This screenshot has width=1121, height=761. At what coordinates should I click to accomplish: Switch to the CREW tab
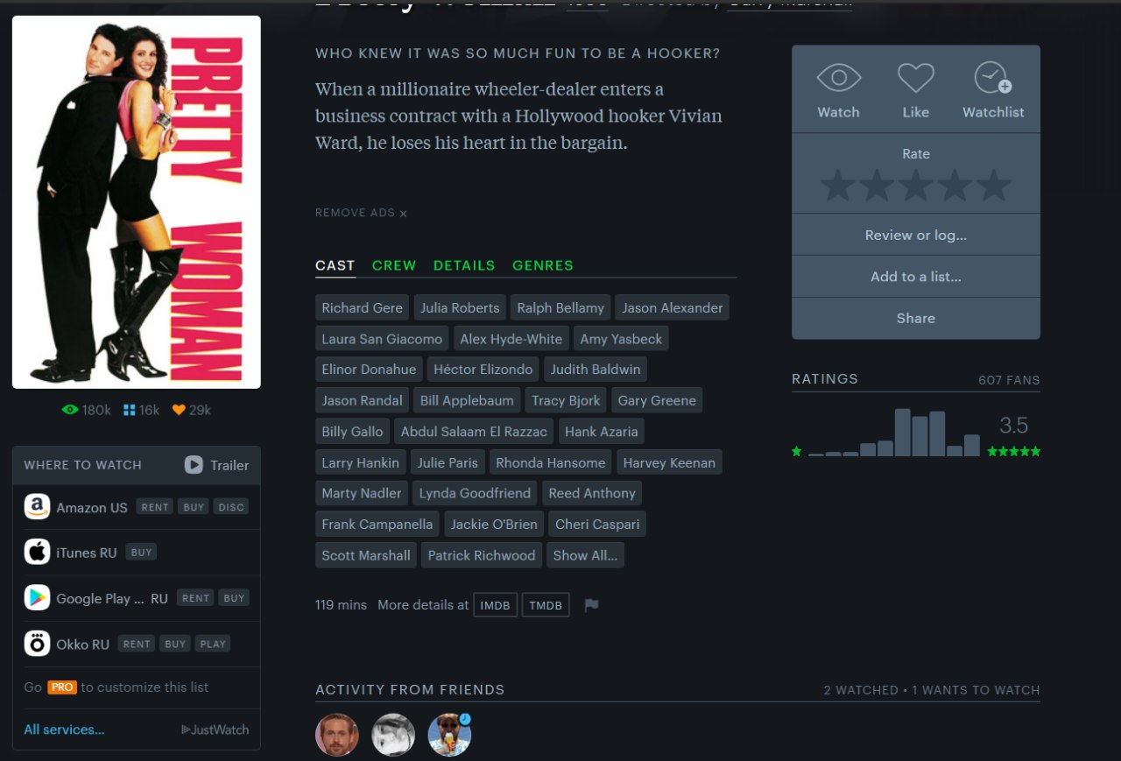click(394, 265)
